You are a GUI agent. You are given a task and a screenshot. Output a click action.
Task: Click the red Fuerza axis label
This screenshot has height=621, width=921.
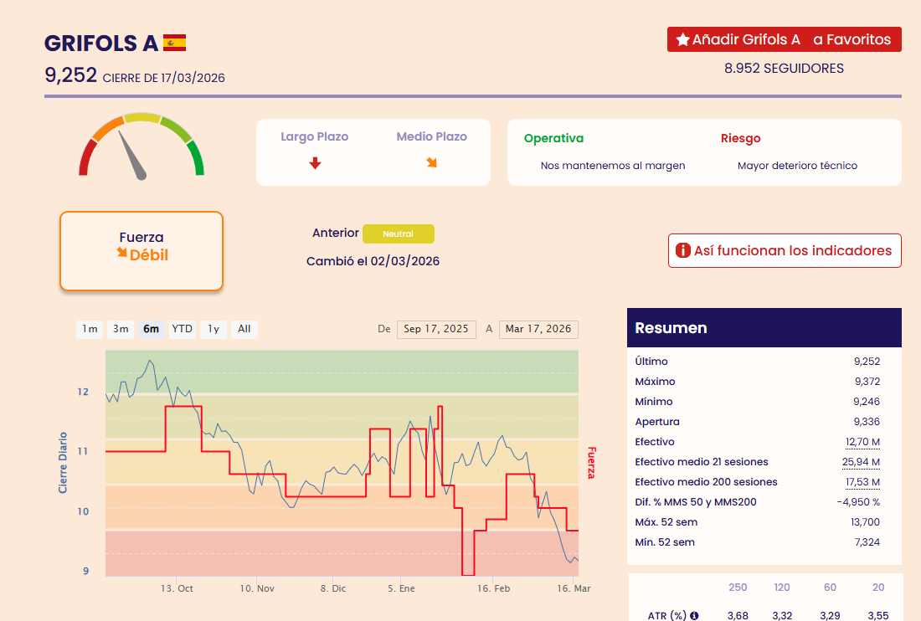coord(591,463)
